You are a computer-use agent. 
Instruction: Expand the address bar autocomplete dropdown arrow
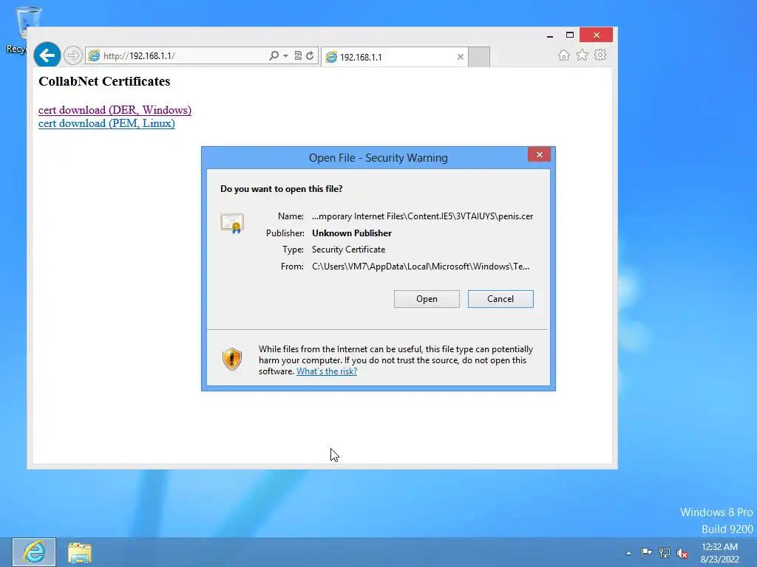(x=286, y=56)
